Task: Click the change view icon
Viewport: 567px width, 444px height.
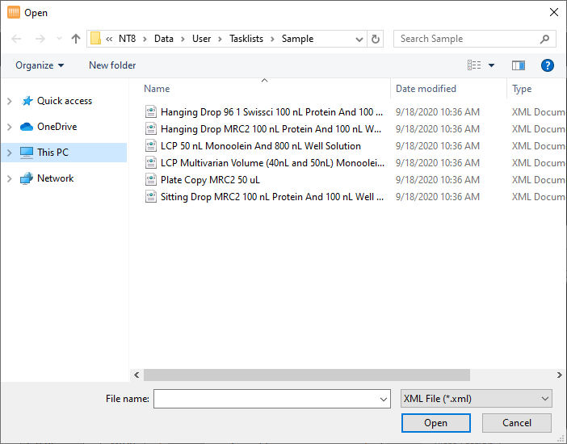Action: pyautogui.click(x=474, y=65)
